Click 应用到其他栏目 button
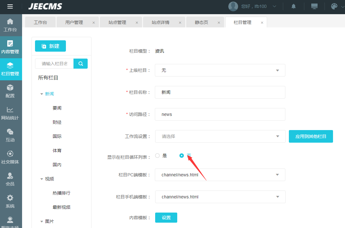 tap(311, 136)
